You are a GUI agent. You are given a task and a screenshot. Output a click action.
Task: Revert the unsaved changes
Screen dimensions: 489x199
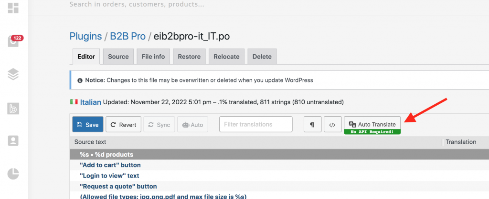(124, 124)
